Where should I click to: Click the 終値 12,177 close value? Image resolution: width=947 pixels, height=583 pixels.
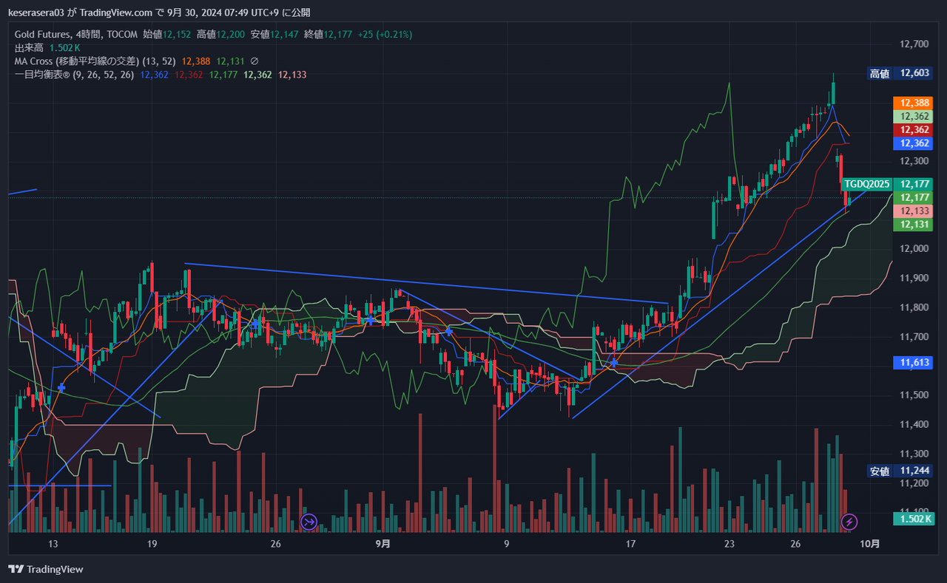pos(328,35)
